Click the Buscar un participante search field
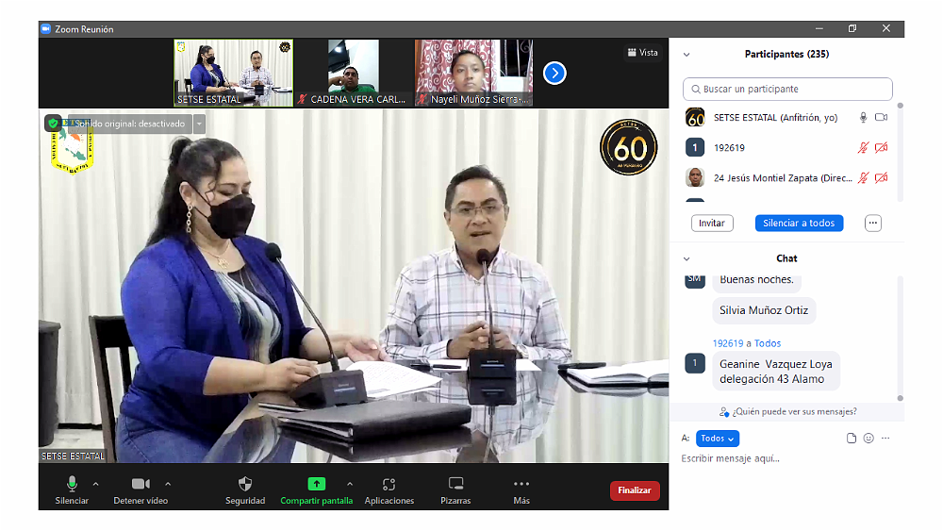The height and width of the screenshot is (531, 943). point(787,89)
